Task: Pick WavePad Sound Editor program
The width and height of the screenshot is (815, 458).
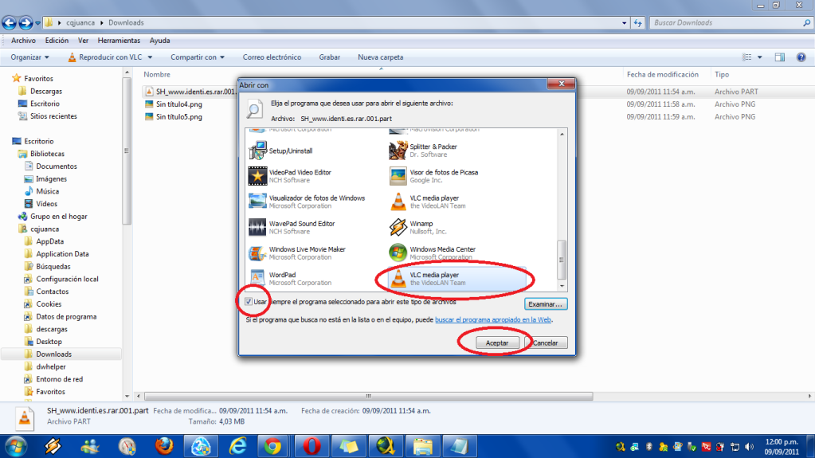Action: click(x=292, y=227)
